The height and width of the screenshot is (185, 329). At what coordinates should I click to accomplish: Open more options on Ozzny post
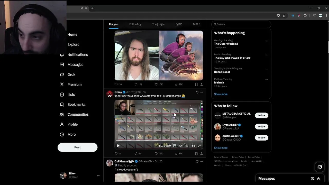(x=202, y=92)
